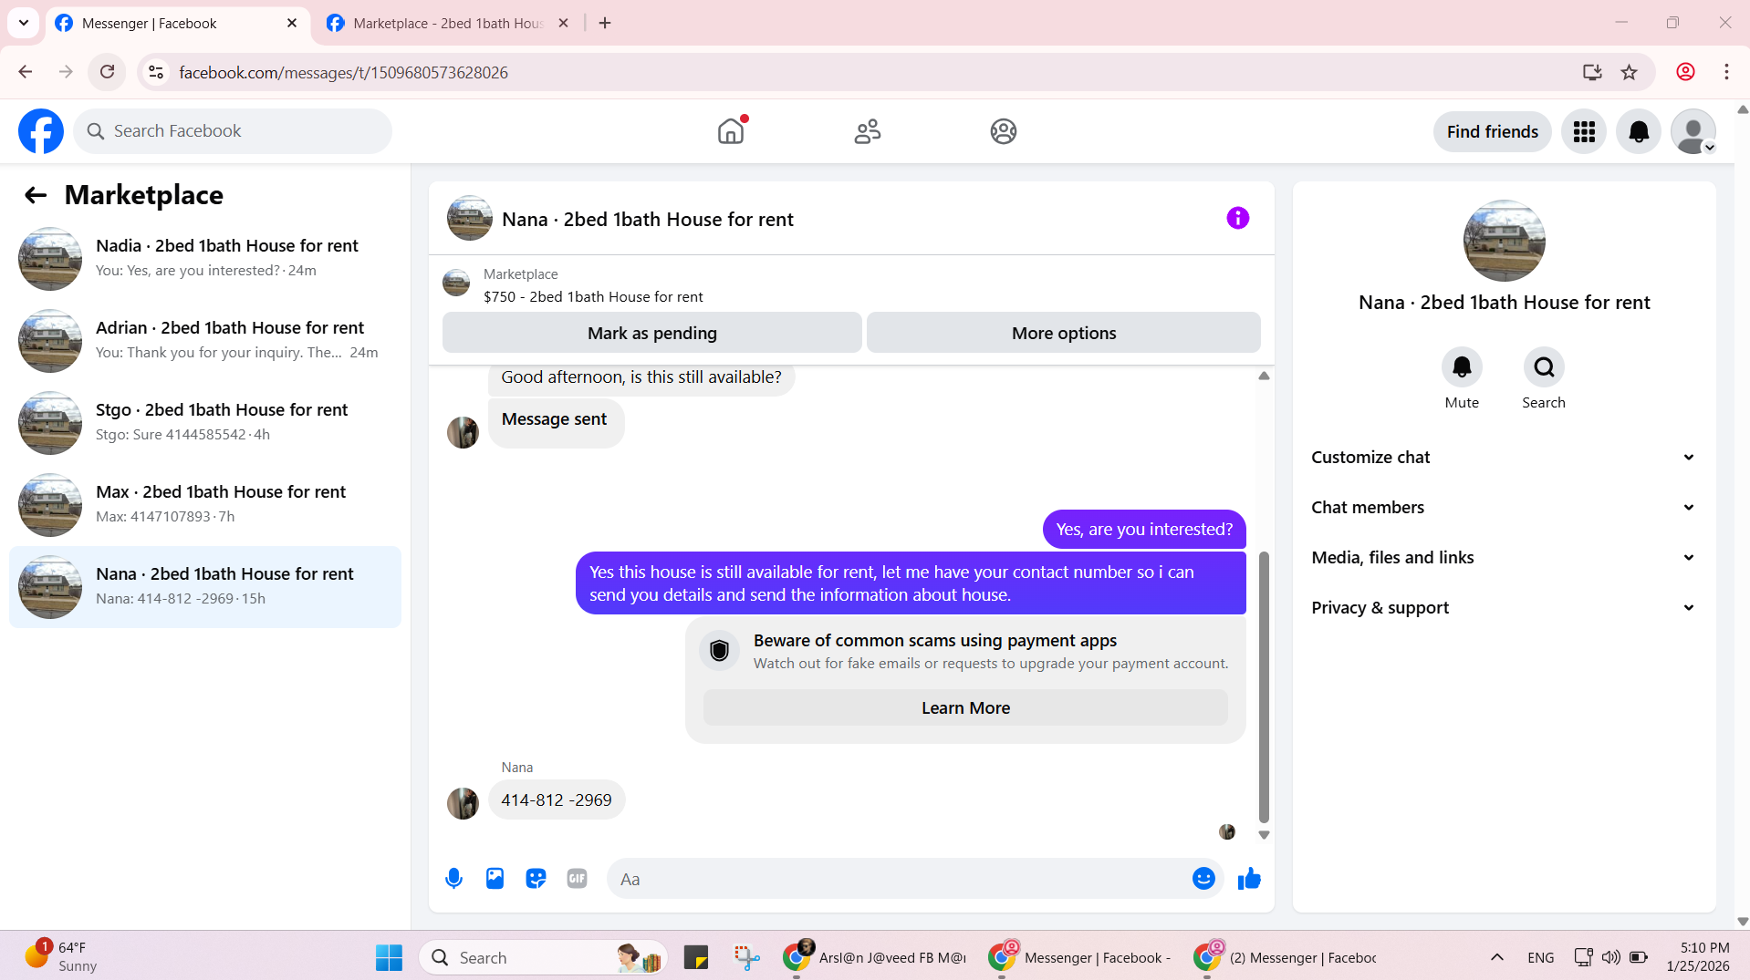Viewport: 1750px width, 980px height.
Task: Open the Snipping Tool taskbar icon
Action: (x=747, y=957)
